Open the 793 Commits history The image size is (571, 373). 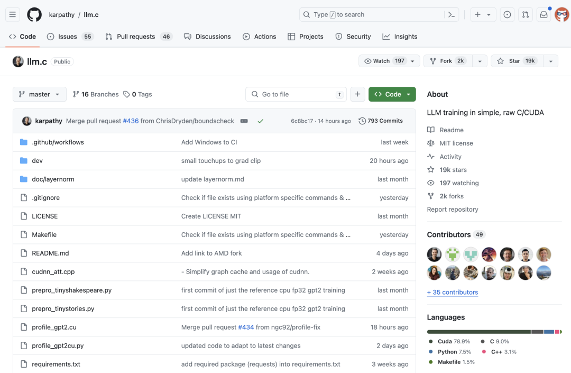[x=381, y=121]
